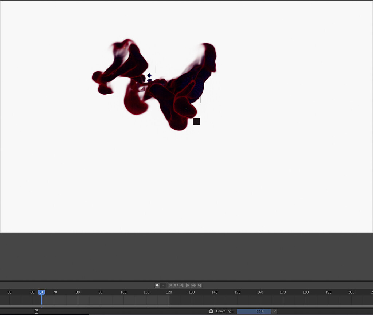The height and width of the screenshot is (315, 373).
Task: Click frame 200 on the timeline ruler
Action: [x=351, y=292]
